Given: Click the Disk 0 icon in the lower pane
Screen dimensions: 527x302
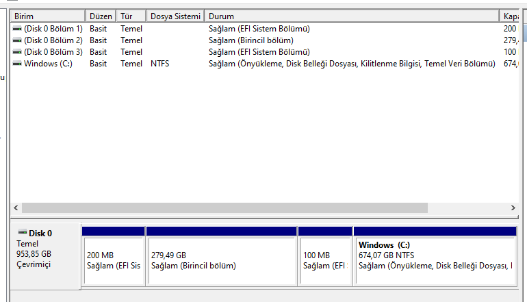Looking at the screenshot, I should click(23, 233).
